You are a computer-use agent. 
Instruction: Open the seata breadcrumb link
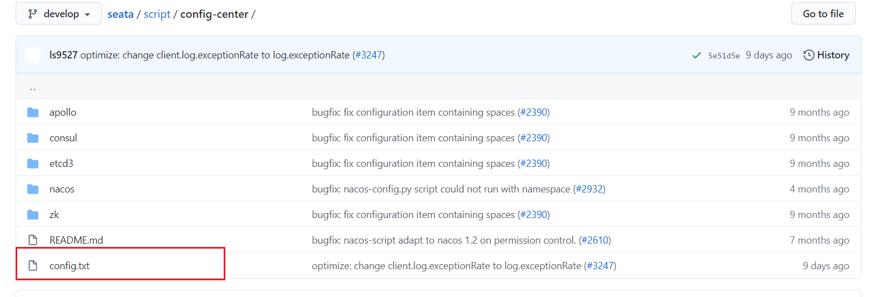120,14
